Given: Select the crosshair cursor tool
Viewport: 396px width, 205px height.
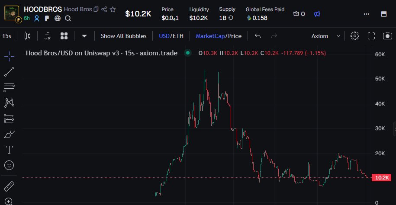Looking at the screenshot, I should coord(9,56).
